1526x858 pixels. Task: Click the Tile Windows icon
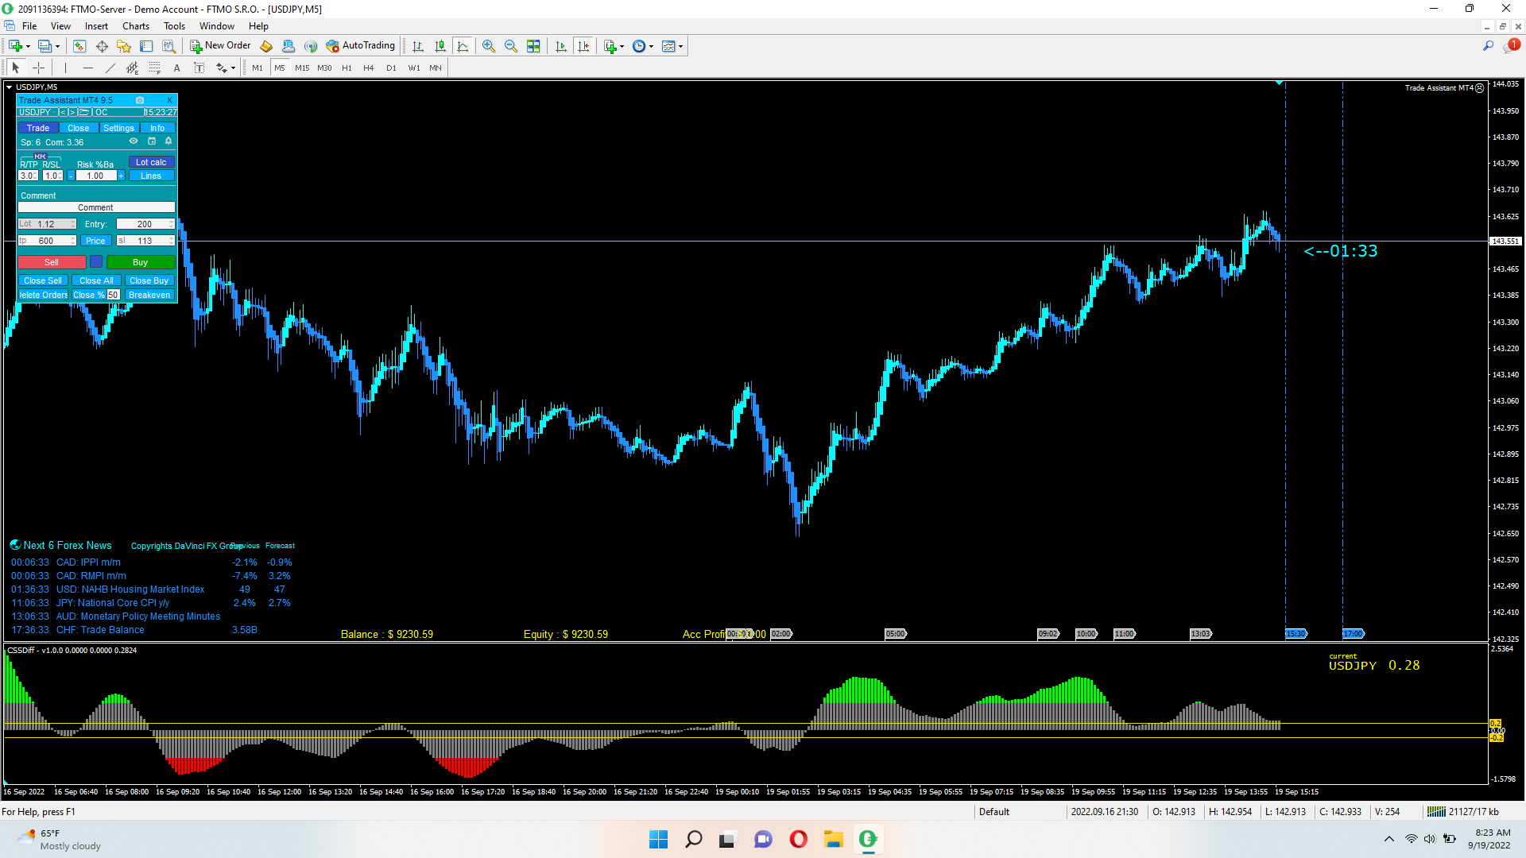click(x=533, y=46)
